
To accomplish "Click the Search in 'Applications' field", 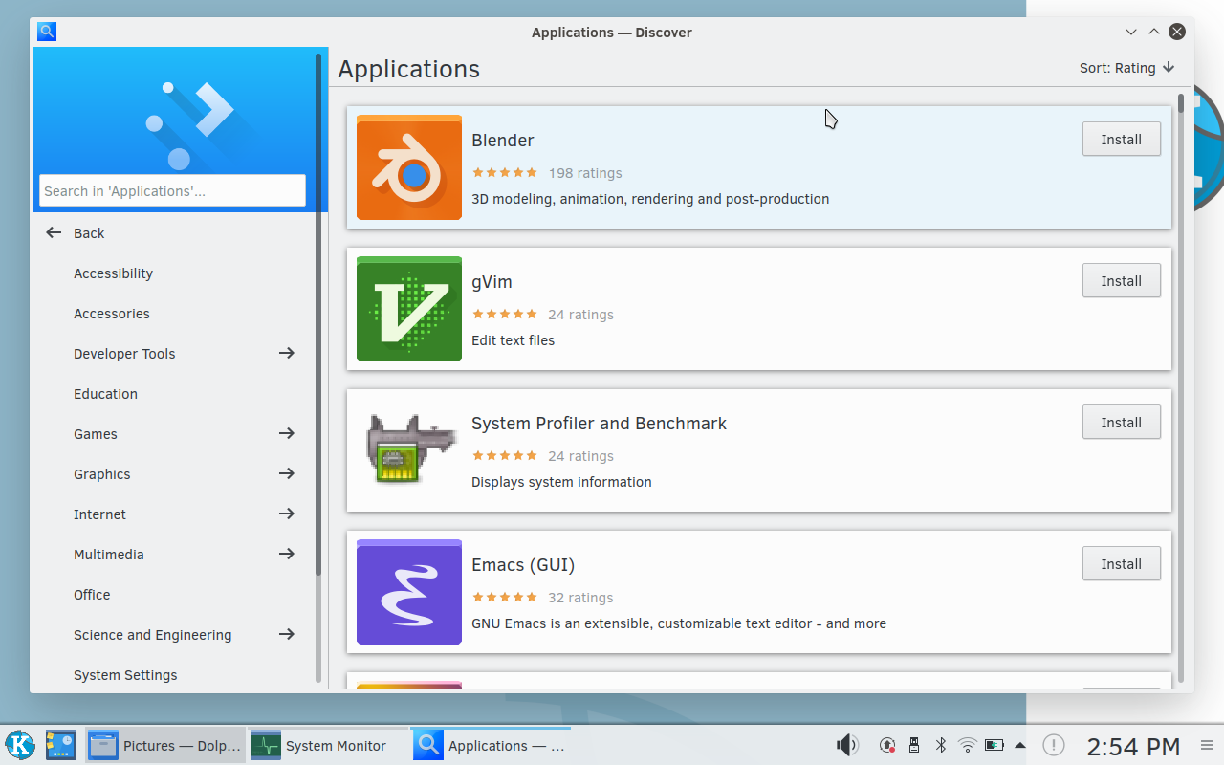I will click(x=172, y=190).
